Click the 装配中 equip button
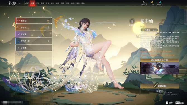187x105 pixels. pyautogui.click(x=160, y=91)
